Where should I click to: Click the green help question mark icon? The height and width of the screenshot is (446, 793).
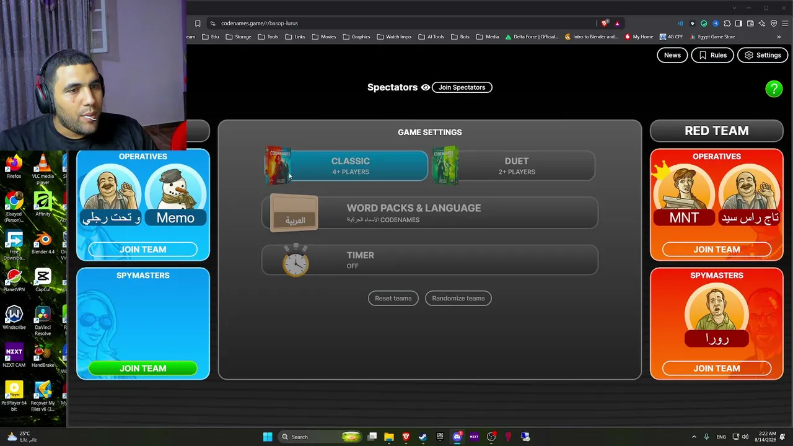click(774, 89)
